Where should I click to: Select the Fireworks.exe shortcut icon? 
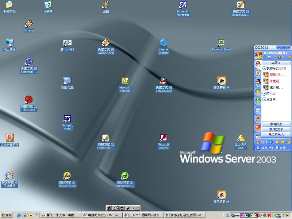[x=67, y=176]
